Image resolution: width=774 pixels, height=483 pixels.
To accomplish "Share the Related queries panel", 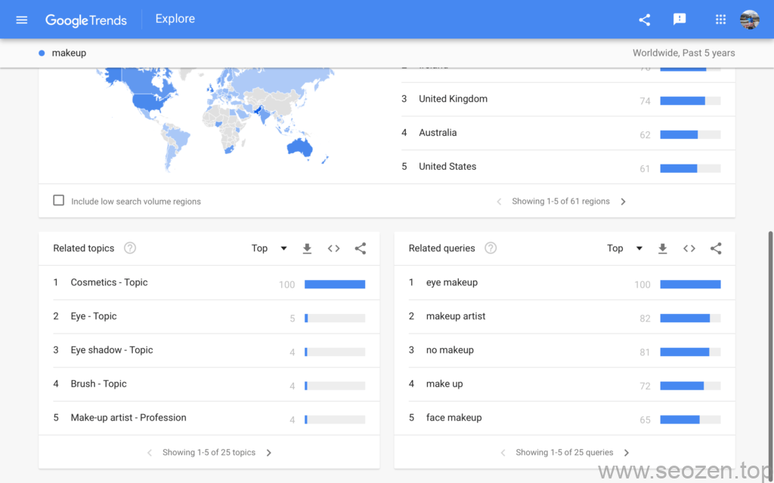I will click(x=715, y=248).
